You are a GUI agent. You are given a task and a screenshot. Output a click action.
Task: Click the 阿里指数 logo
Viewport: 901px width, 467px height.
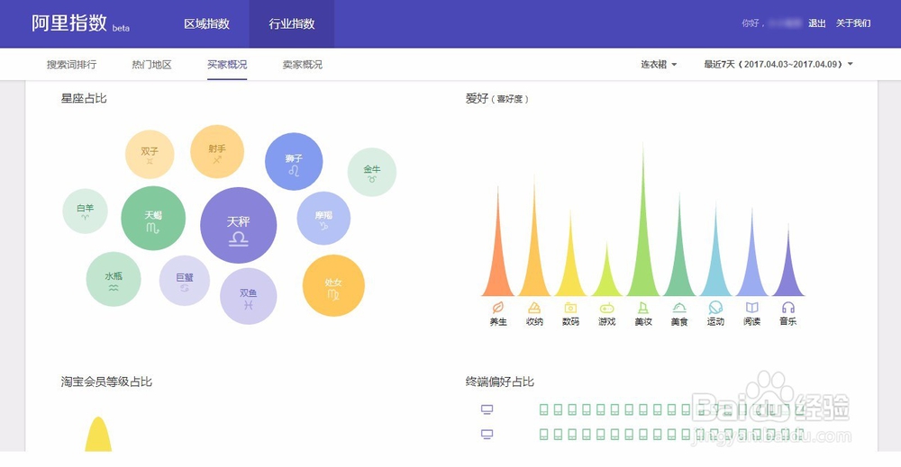pos(80,23)
